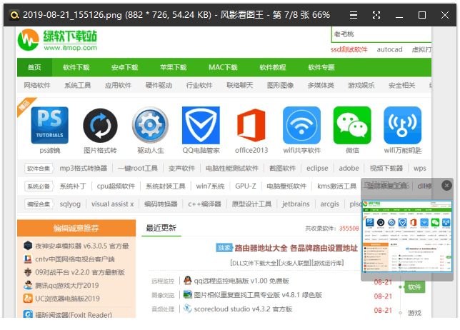
Task: Open the eclipse link
Action: [x=317, y=169]
